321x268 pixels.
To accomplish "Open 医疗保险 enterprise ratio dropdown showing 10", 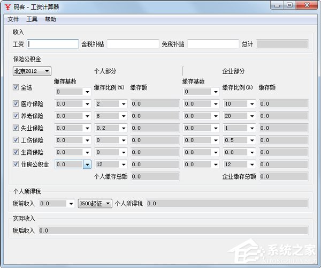I will coord(252,104).
